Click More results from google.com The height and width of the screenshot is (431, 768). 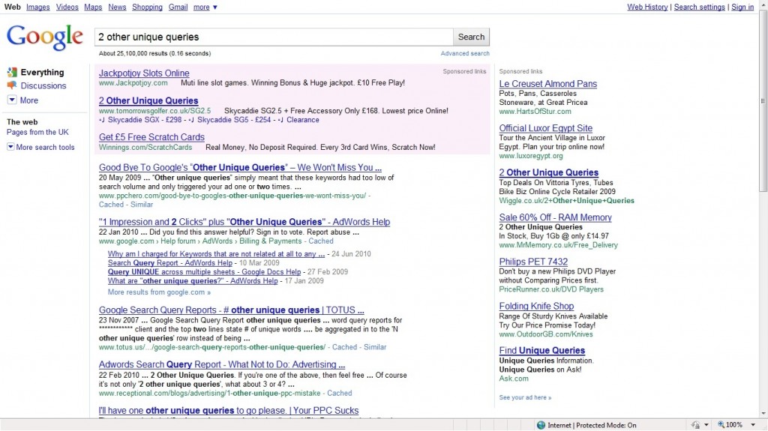[x=159, y=292]
